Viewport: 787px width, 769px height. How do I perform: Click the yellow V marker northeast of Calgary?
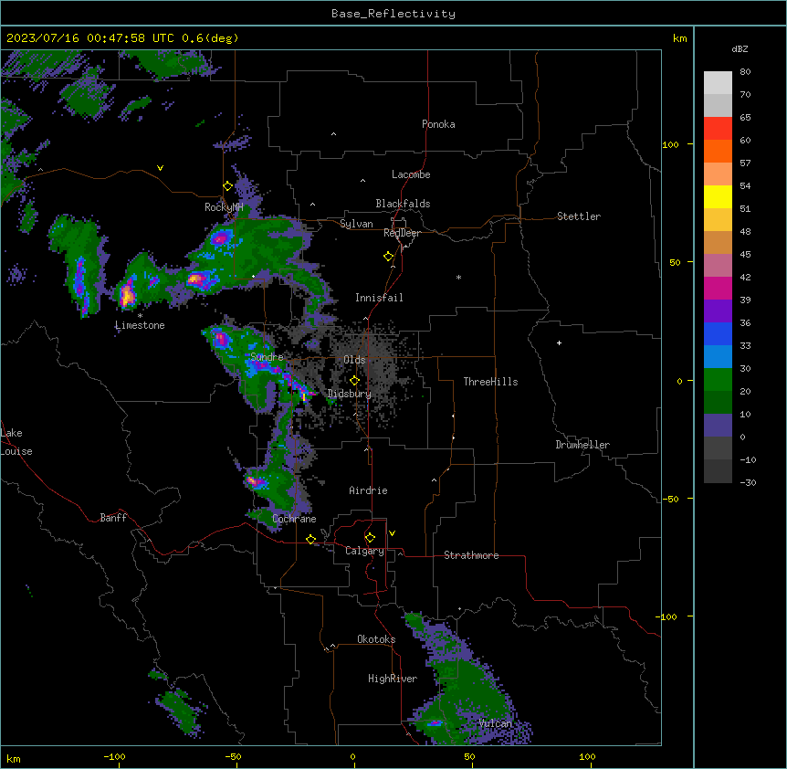pos(392,533)
